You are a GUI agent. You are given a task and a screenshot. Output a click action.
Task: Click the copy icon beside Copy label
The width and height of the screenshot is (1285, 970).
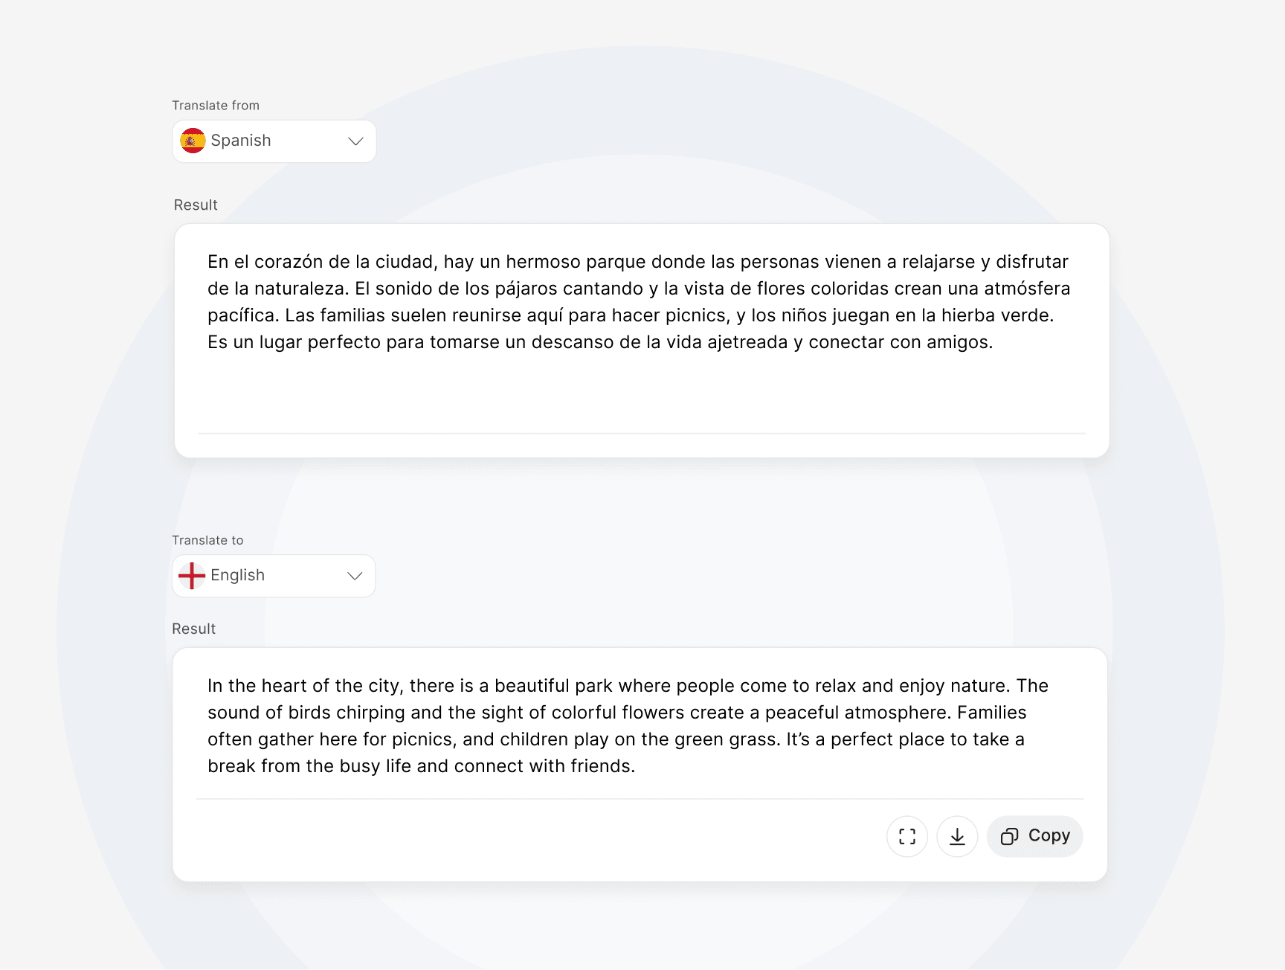tap(1009, 837)
